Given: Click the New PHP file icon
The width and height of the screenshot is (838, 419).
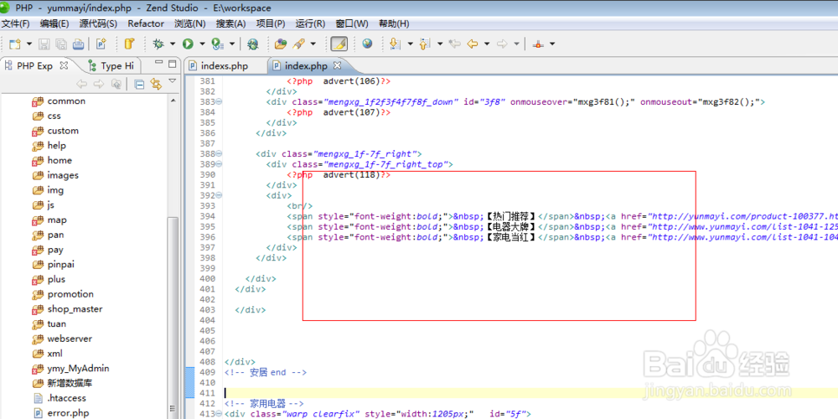Looking at the screenshot, I should point(101,44).
